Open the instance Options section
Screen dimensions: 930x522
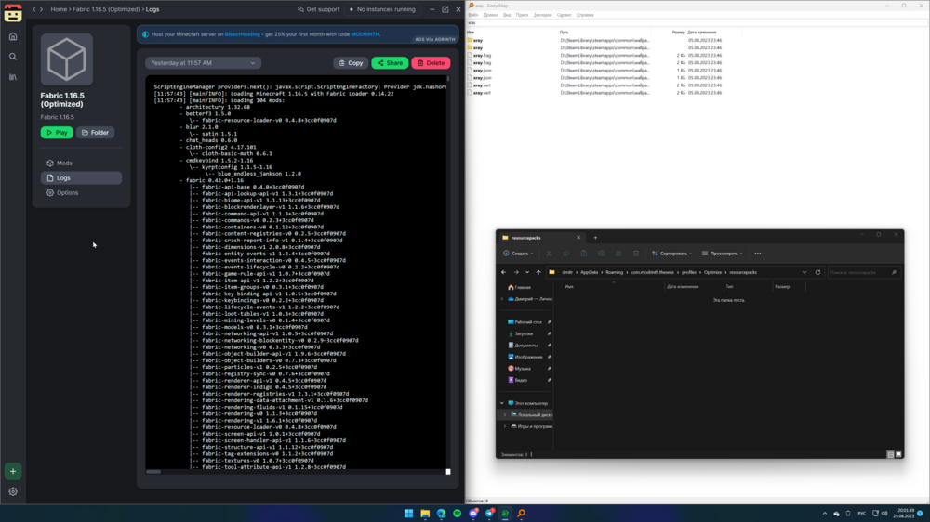point(81,192)
